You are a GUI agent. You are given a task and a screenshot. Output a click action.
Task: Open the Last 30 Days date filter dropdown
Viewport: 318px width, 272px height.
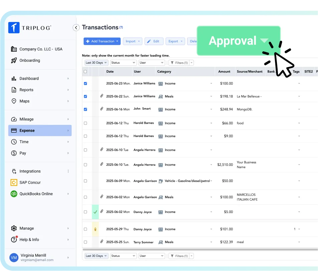point(96,62)
